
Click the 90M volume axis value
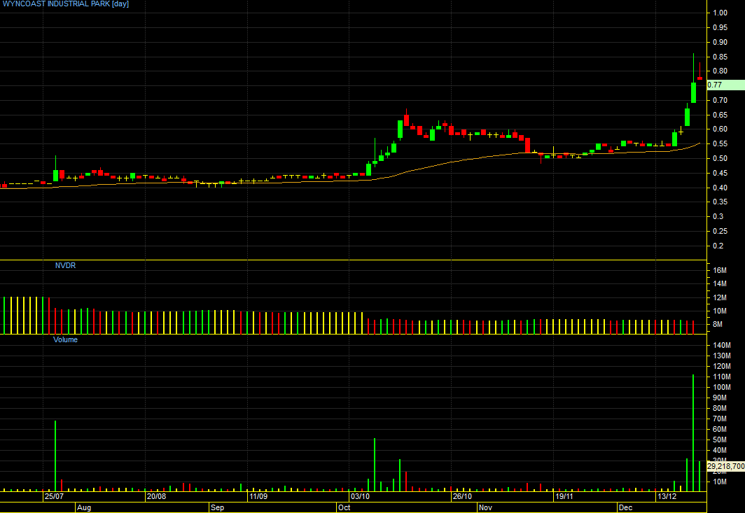(720, 398)
